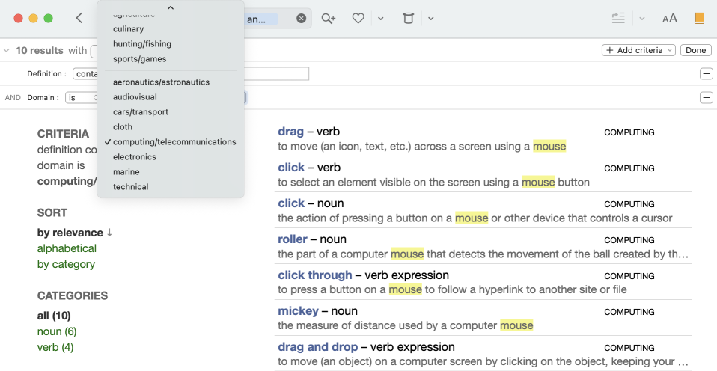
Task: Choose electronics in the domain menu
Action: point(135,157)
